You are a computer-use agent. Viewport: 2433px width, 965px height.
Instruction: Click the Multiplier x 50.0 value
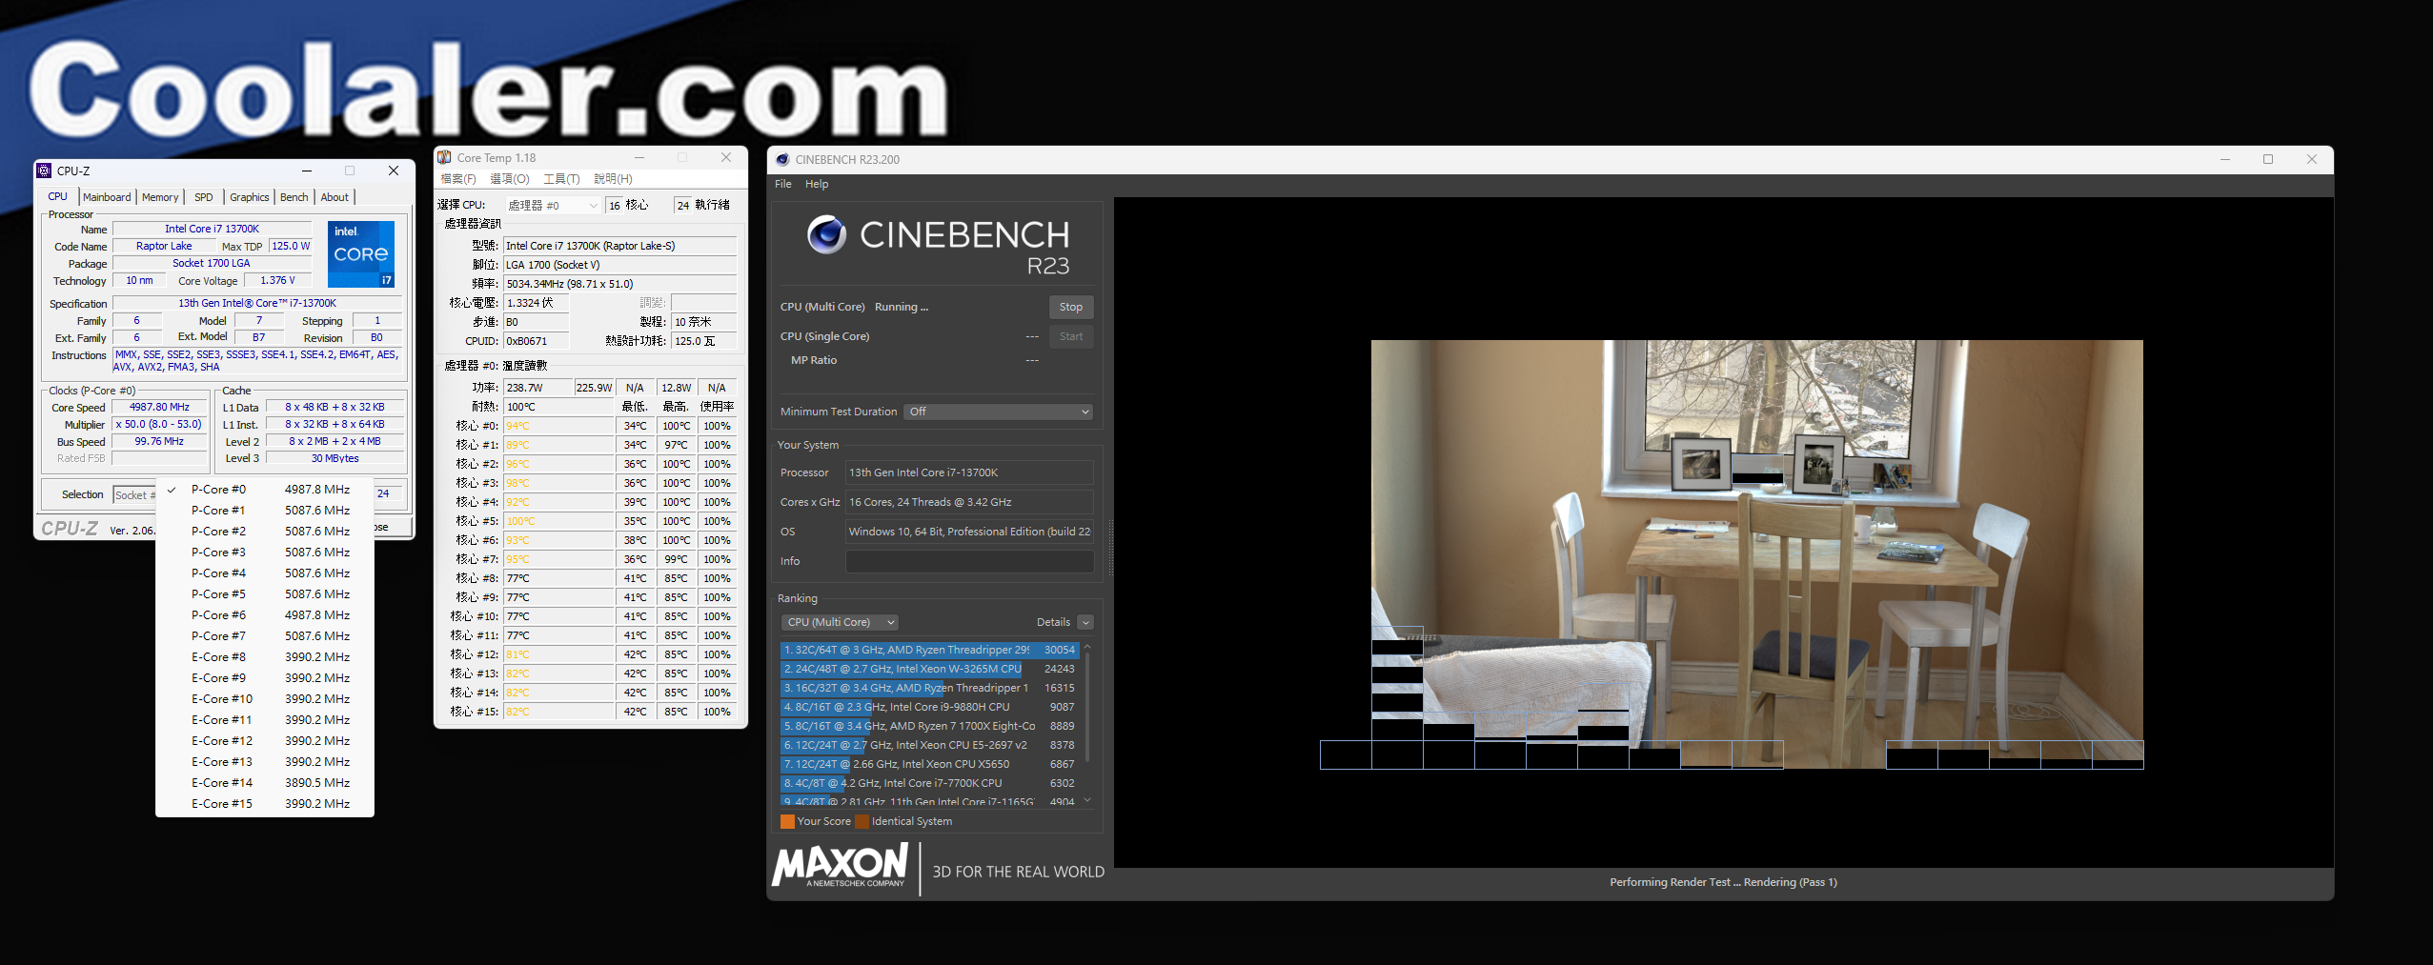(159, 425)
